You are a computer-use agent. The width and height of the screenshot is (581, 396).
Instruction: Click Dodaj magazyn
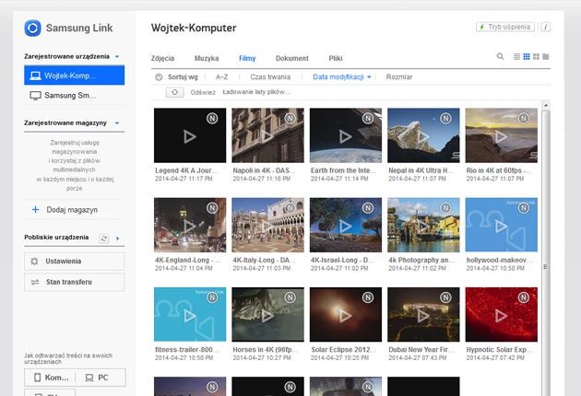tap(72, 210)
